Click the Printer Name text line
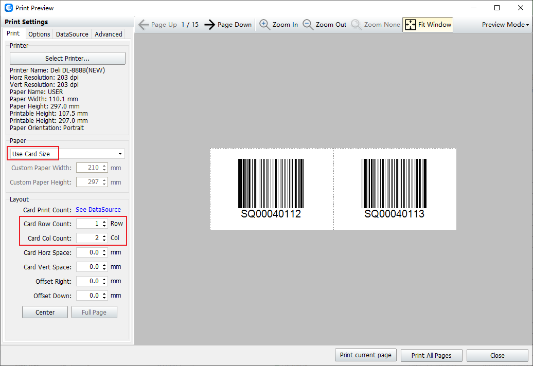This screenshot has width=533, height=366. (58, 70)
